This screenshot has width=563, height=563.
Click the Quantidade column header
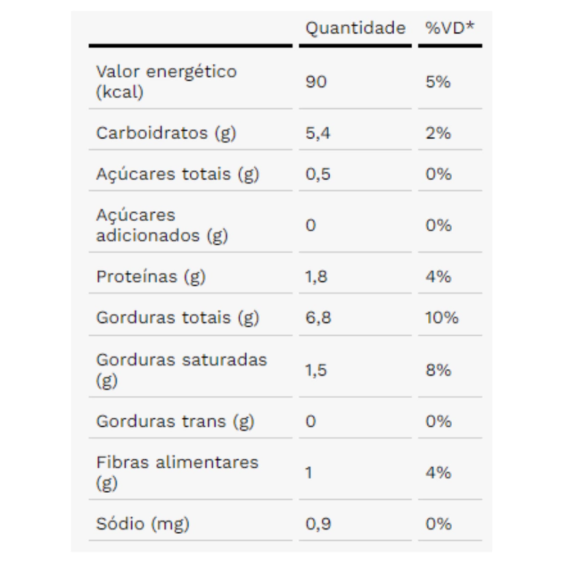[355, 28]
